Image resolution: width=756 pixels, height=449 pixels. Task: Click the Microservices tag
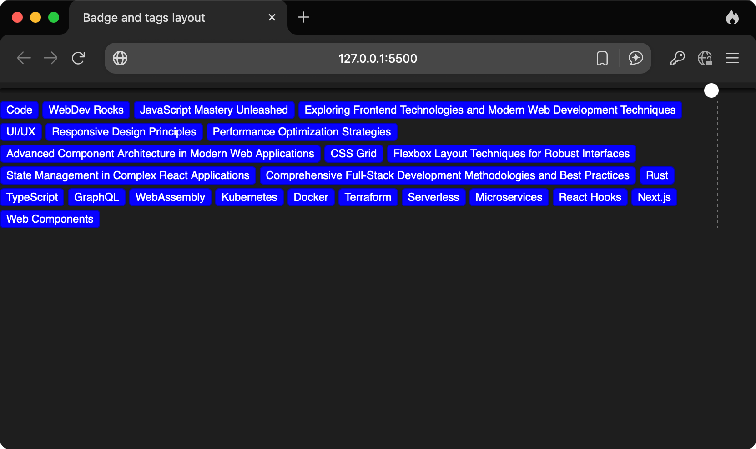pos(509,197)
